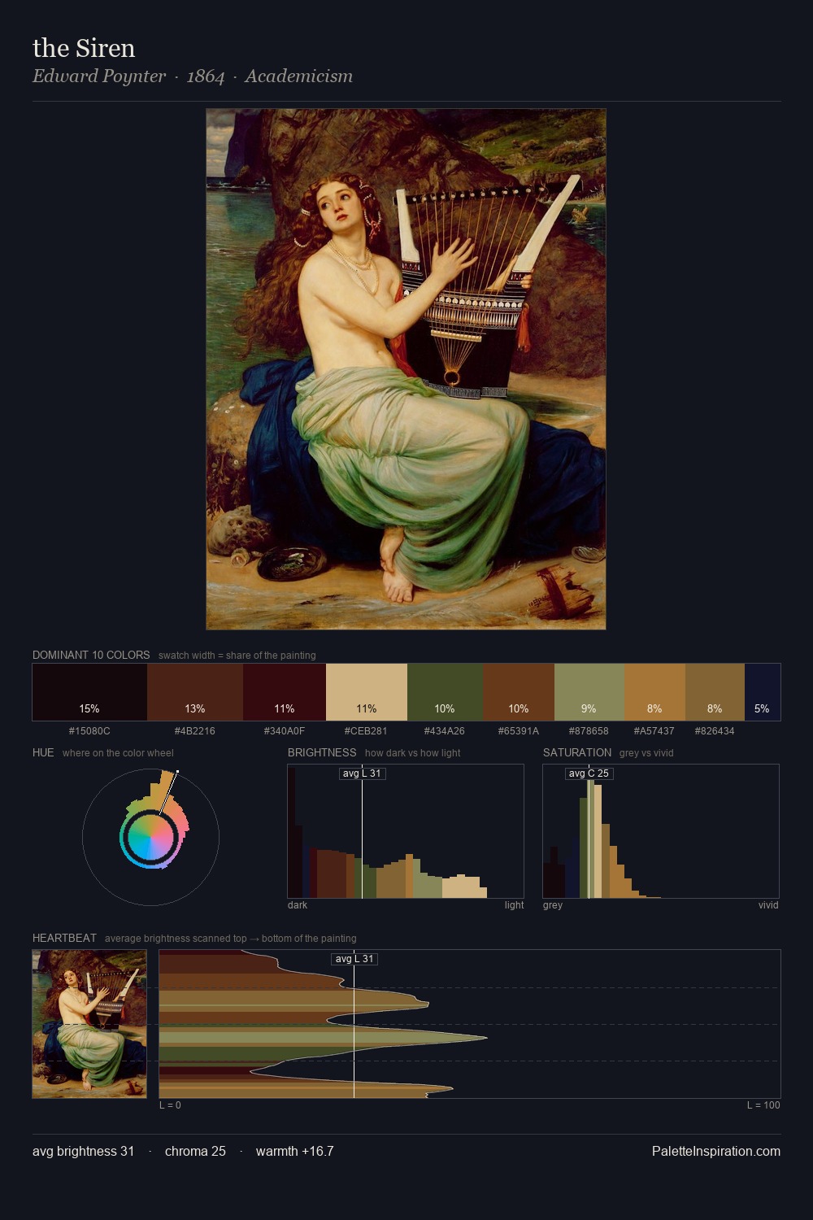Click the "L = 0" axis label
The width and height of the screenshot is (813, 1220).
[170, 1105]
